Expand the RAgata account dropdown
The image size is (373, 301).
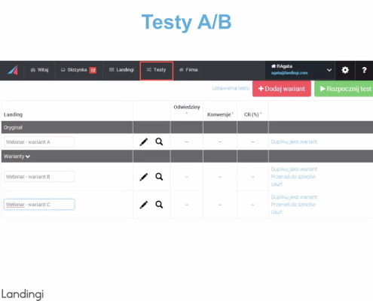pos(329,70)
